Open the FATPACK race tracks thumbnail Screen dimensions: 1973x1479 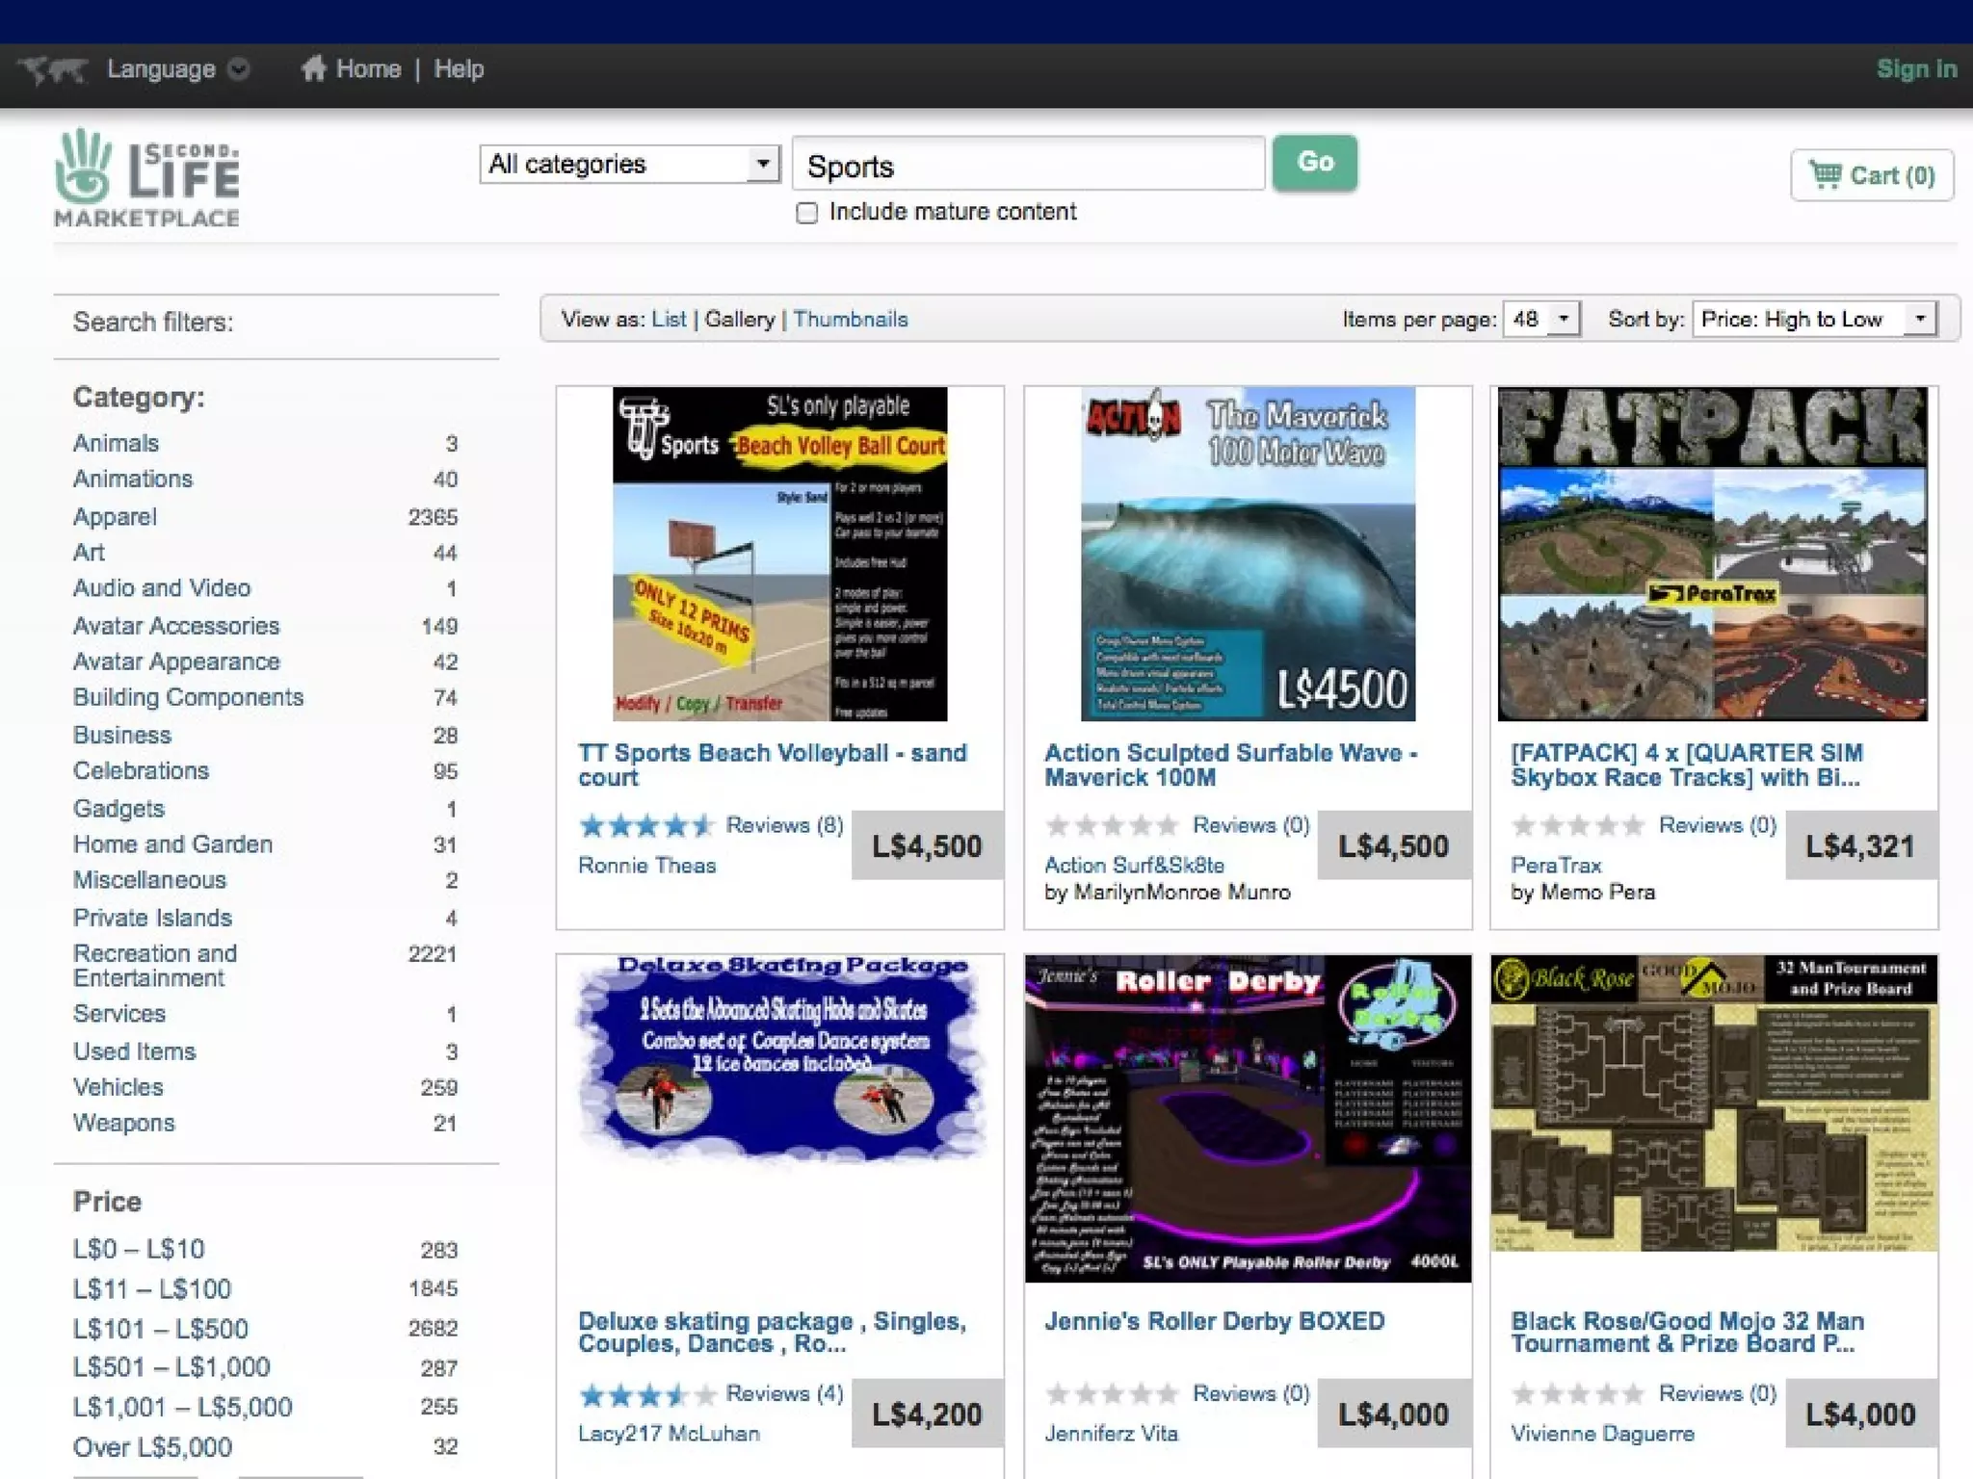tap(1713, 554)
